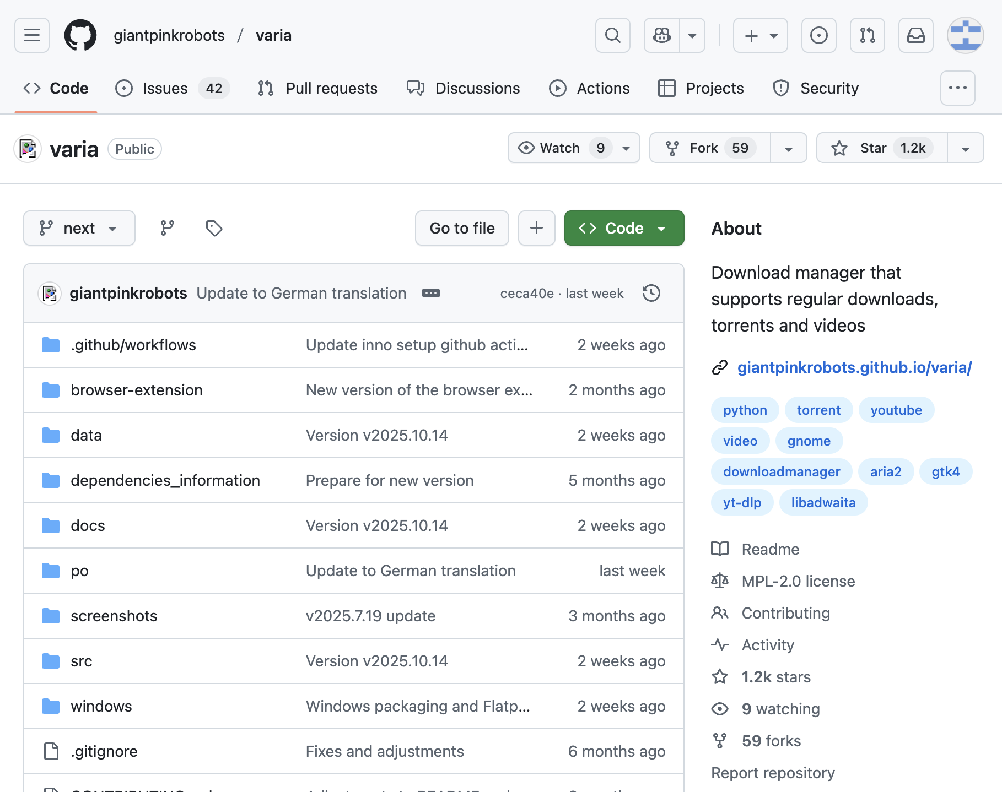
Task: Open the notifications inbox icon
Action: point(915,35)
